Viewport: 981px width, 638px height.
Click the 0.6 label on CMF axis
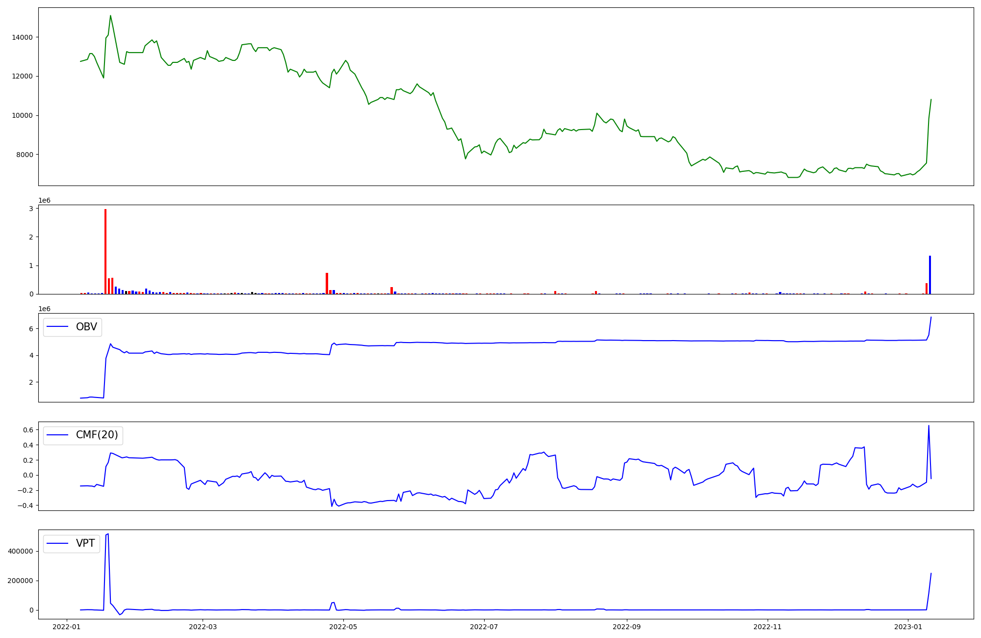pyautogui.click(x=28, y=430)
